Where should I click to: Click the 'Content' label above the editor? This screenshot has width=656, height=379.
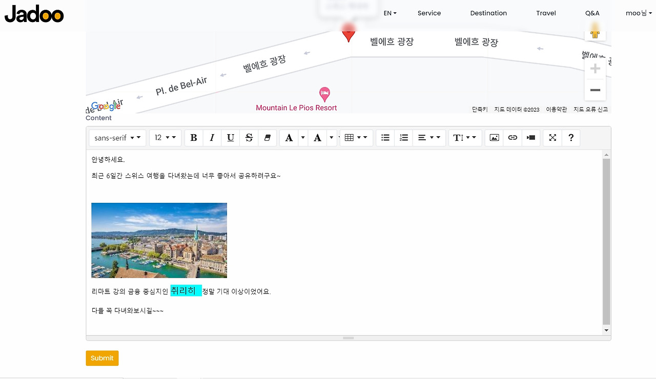pyautogui.click(x=98, y=118)
